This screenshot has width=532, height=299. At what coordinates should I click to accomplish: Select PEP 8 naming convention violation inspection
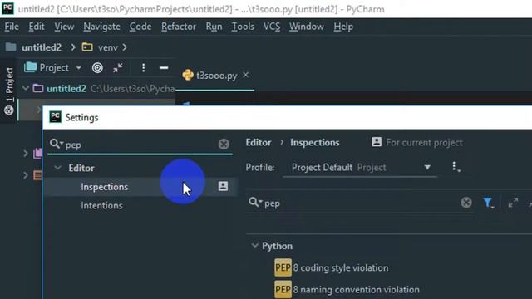(347, 290)
